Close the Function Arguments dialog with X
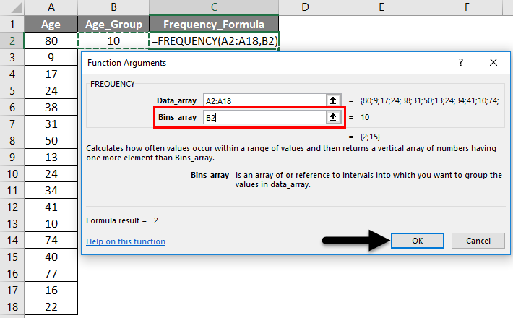Viewport: 513px width, 318px height. coord(493,62)
